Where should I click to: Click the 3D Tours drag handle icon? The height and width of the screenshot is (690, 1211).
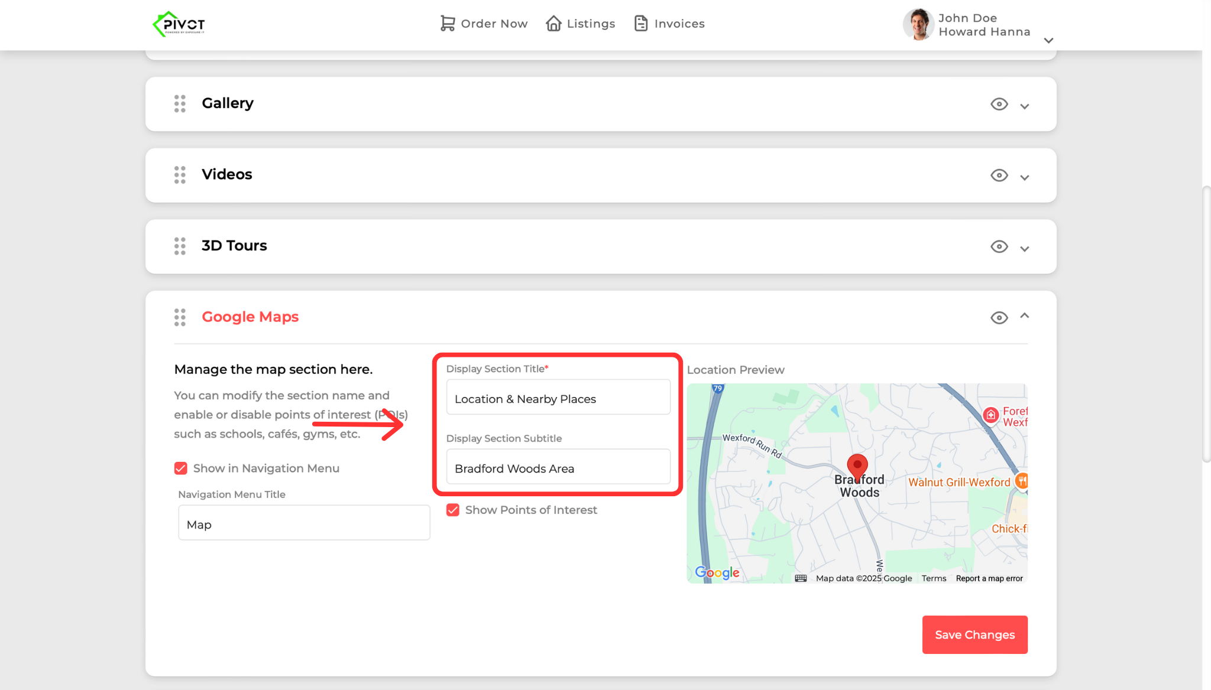180,246
